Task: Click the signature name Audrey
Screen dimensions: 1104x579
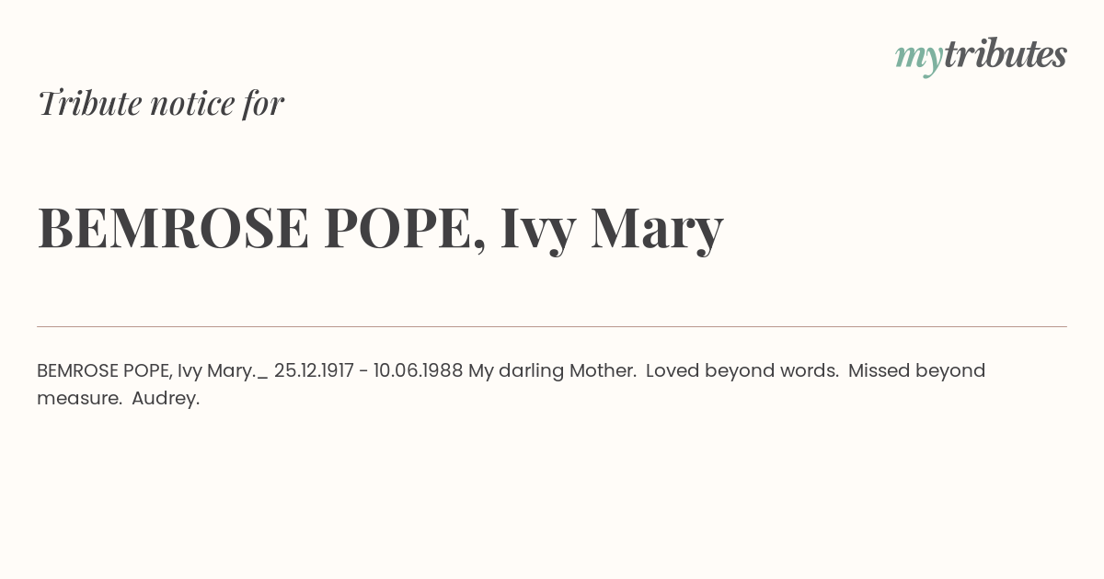Action: [166, 400]
